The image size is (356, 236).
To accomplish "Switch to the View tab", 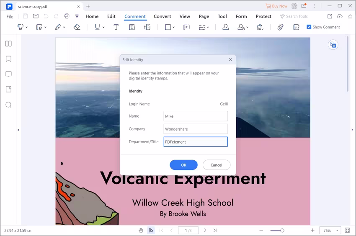I will click(x=185, y=16).
